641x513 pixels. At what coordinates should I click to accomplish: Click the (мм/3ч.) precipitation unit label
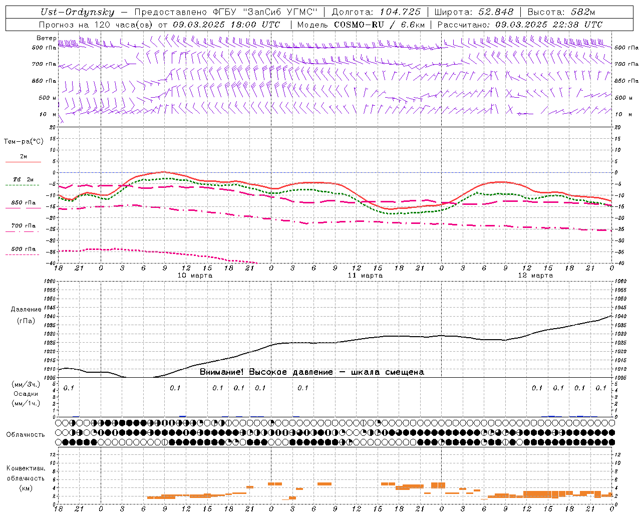(x=26, y=384)
